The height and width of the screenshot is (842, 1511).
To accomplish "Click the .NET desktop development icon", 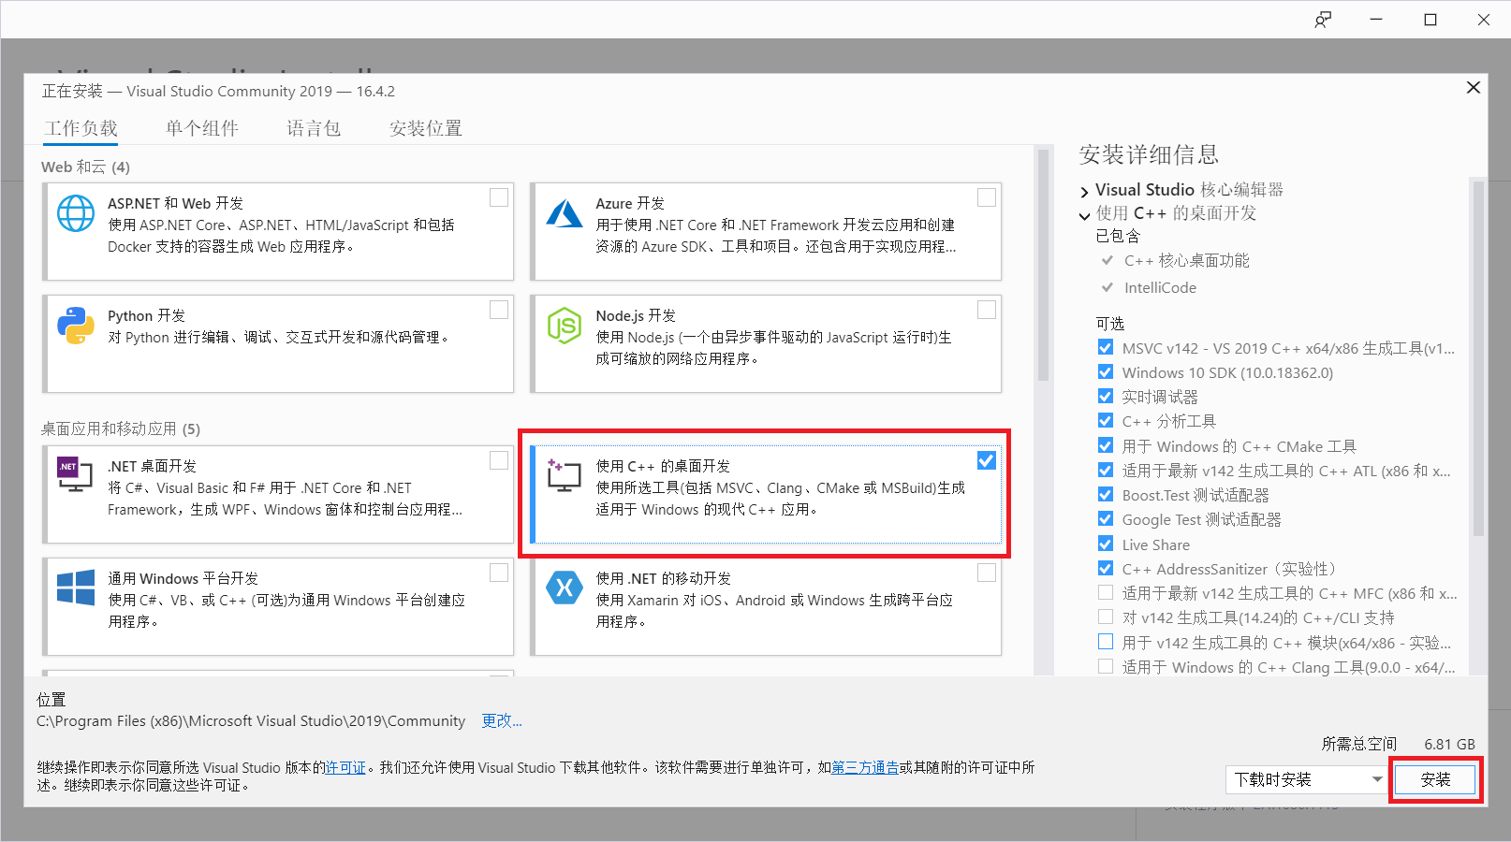I will tap(76, 475).
